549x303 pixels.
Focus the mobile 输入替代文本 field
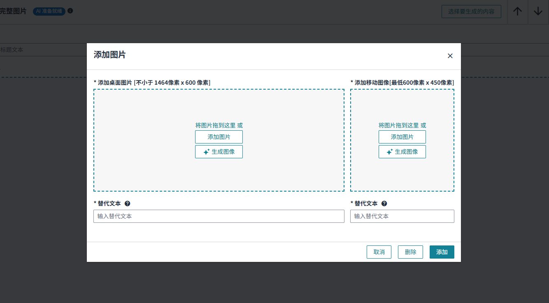coord(402,216)
